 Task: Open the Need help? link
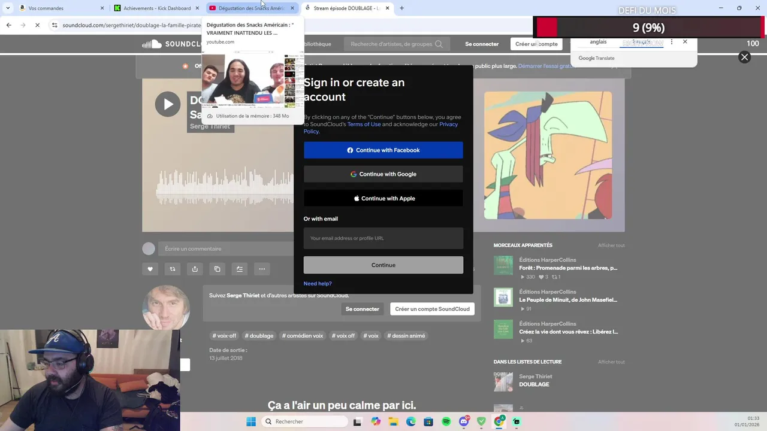[318, 284]
